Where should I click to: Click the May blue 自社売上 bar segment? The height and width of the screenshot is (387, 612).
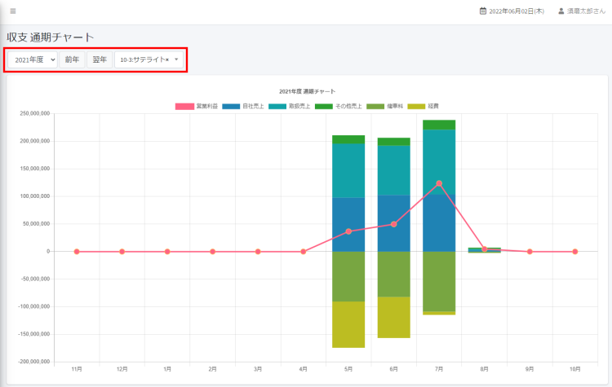348,224
